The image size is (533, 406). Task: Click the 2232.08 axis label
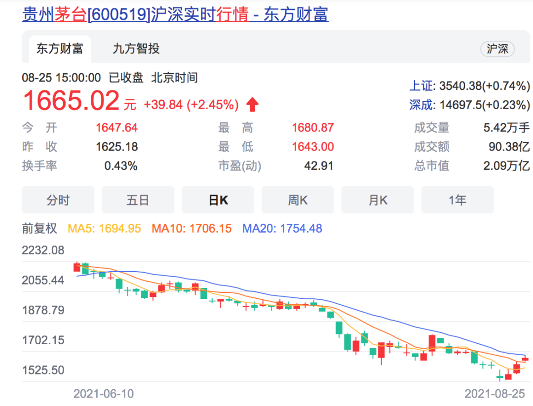(43, 250)
